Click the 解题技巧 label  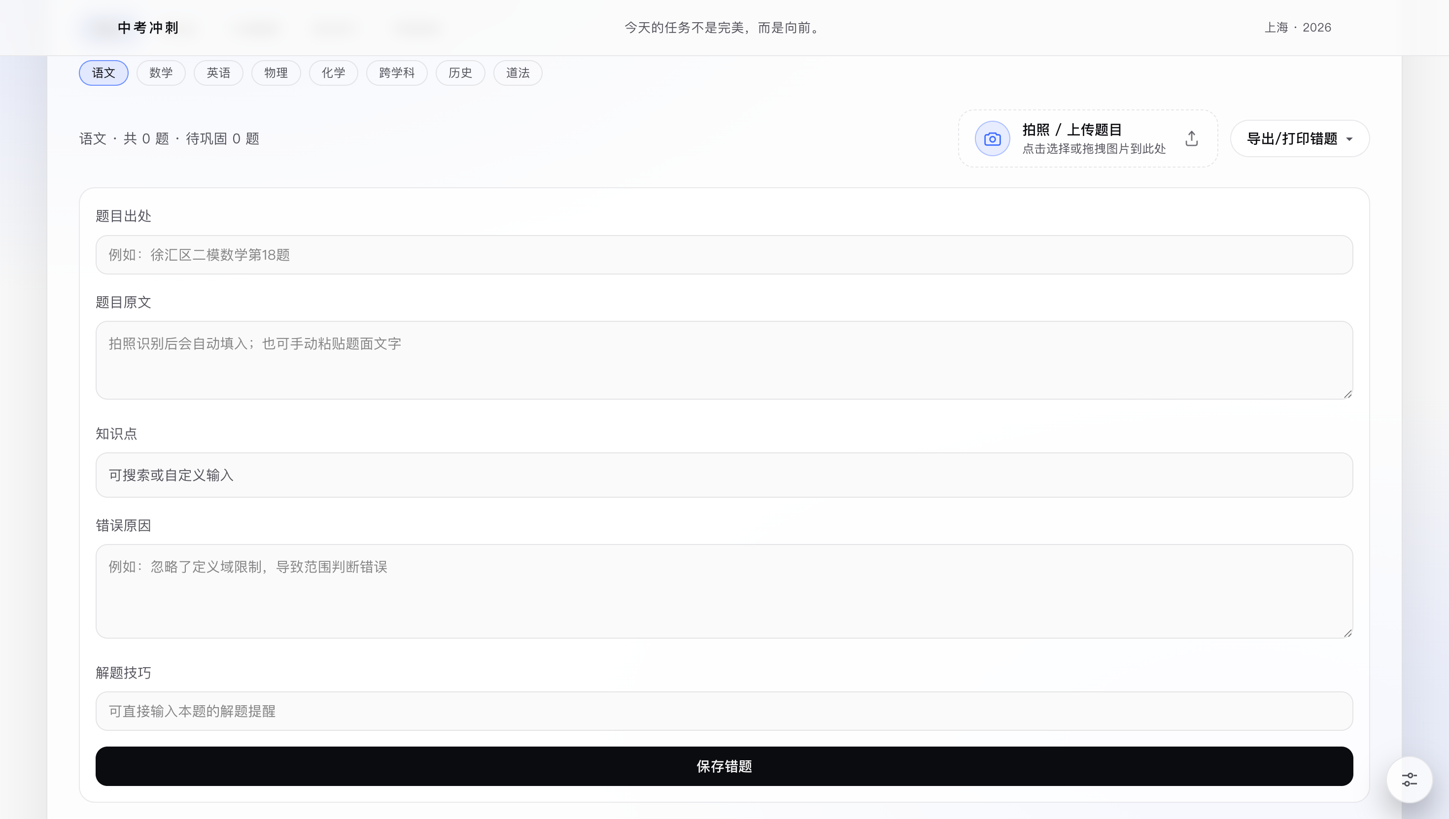click(123, 673)
